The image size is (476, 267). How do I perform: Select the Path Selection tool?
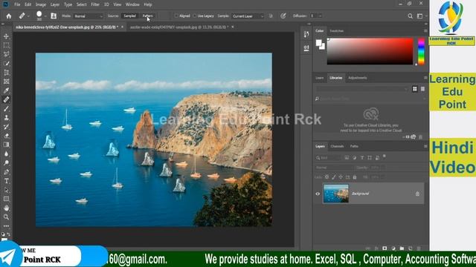(6, 190)
